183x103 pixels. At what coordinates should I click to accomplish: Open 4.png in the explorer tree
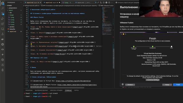coord(14,24)
